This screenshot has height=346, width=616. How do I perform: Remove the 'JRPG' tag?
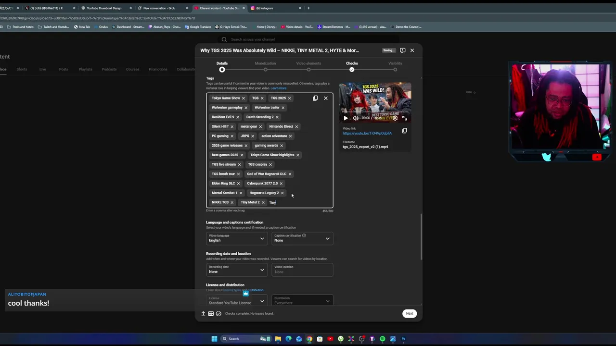coord(253,136)
